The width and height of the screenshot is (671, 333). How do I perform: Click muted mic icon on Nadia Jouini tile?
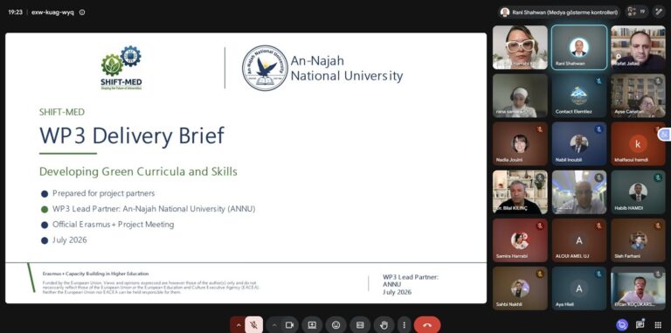(x=540, y=129)
